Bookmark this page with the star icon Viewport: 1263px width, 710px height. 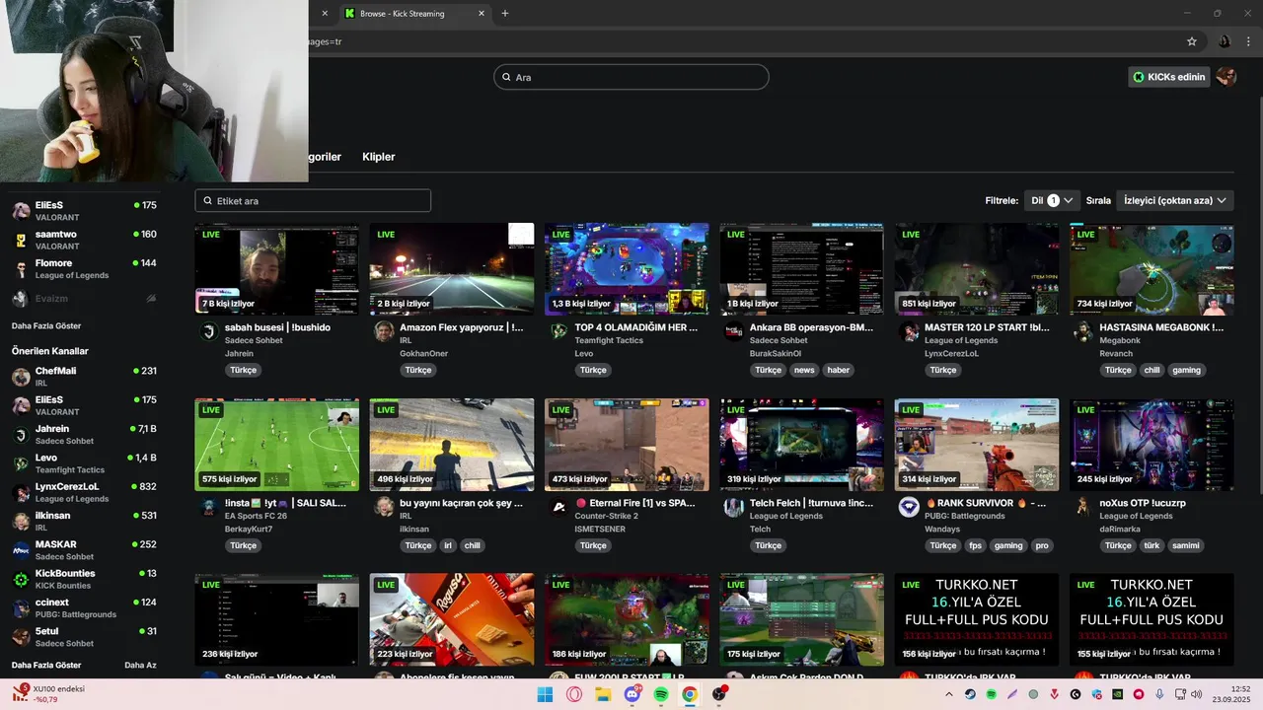[x=1192, y=41]
